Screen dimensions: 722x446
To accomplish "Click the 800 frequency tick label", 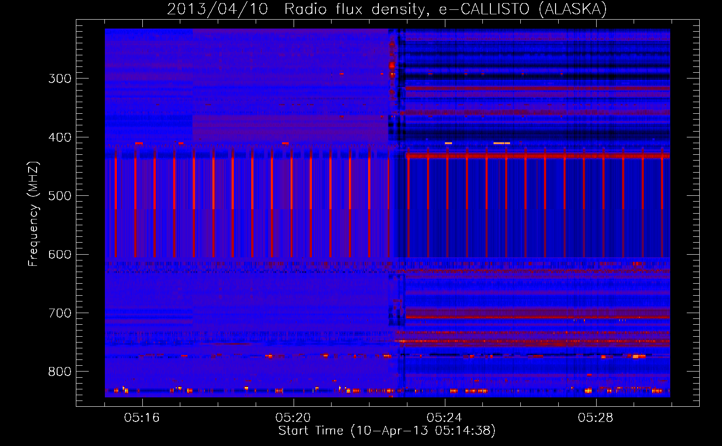I will [x=60, y=372].
